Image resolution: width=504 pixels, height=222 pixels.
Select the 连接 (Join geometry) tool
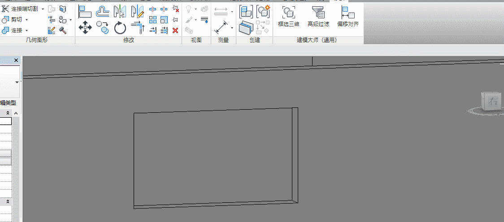[12, 30]
